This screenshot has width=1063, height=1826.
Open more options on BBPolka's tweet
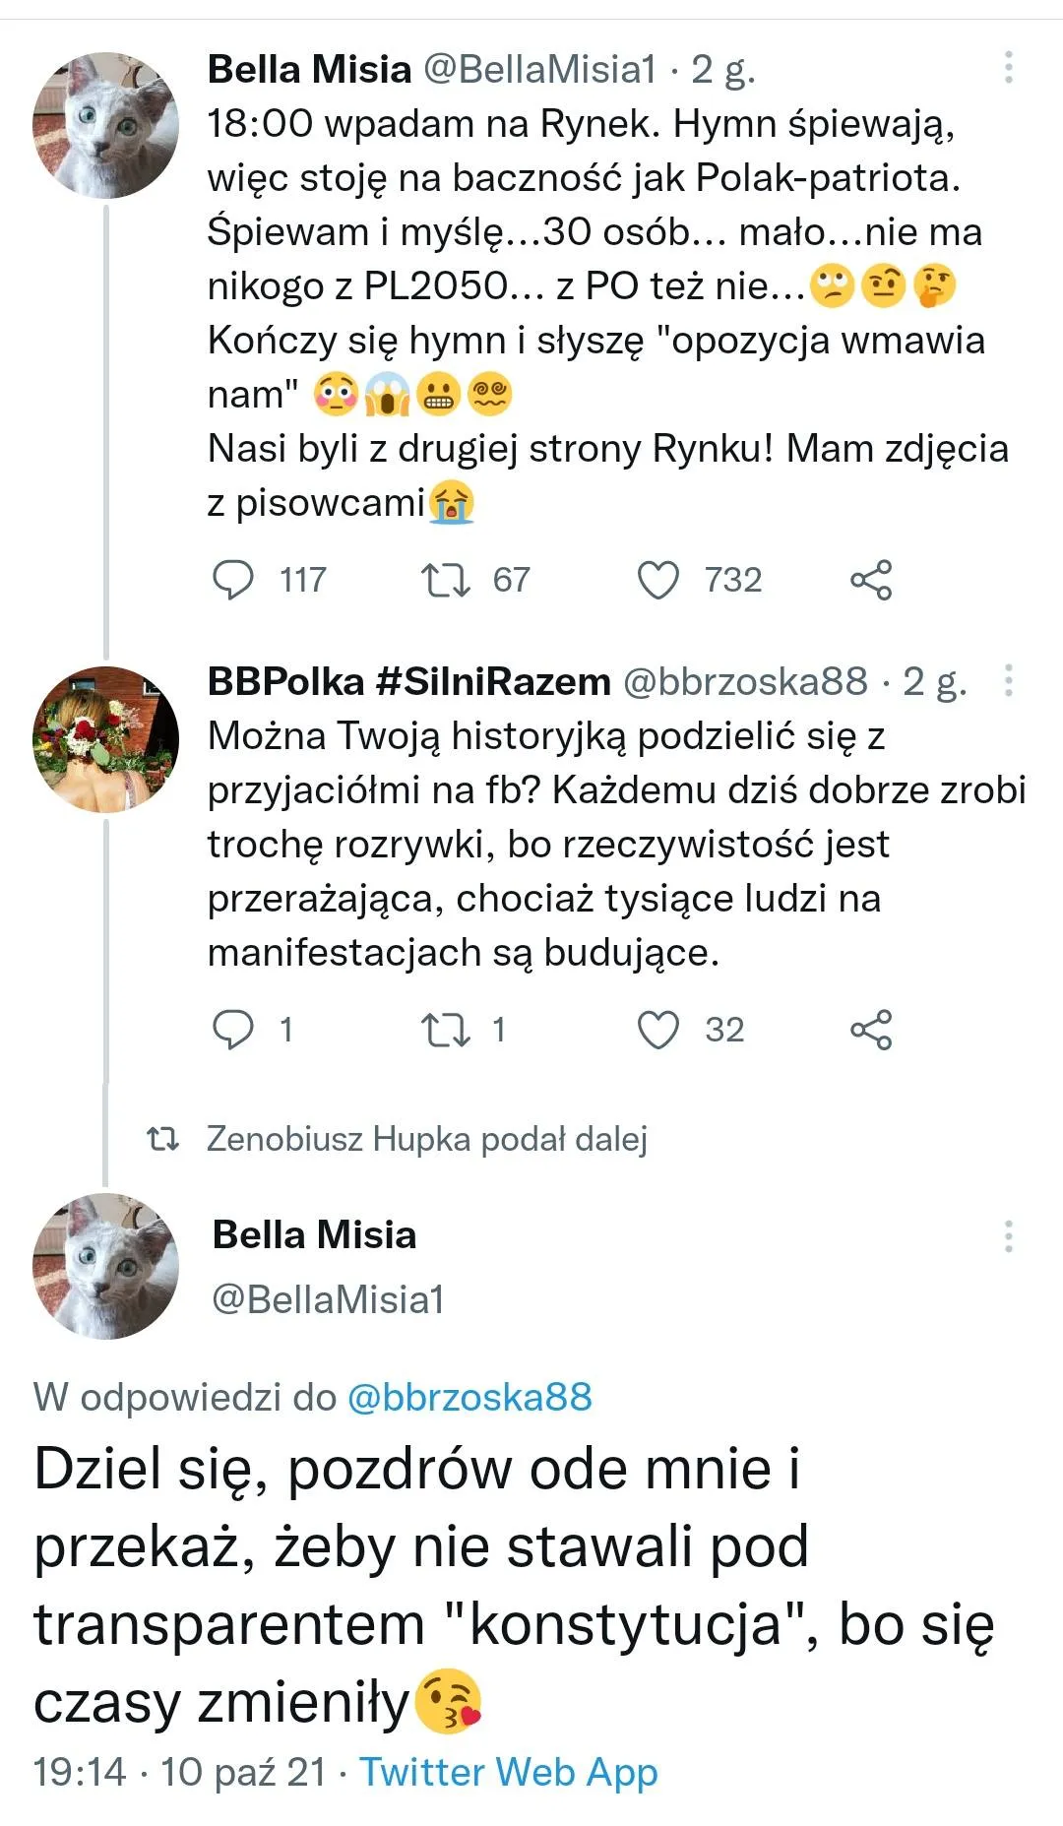point(1010,679)
